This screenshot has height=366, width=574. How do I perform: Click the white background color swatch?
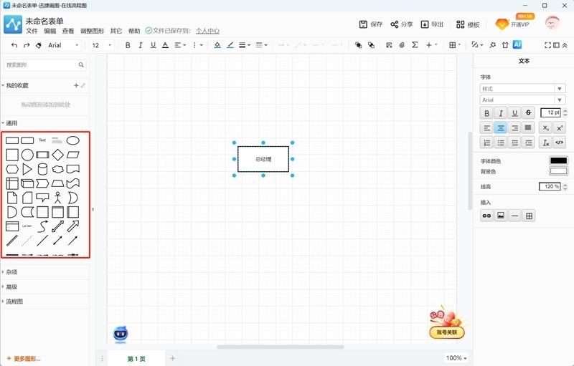tap(558, 171)
